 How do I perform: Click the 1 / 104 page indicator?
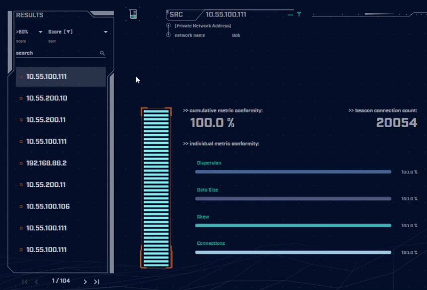61,281
